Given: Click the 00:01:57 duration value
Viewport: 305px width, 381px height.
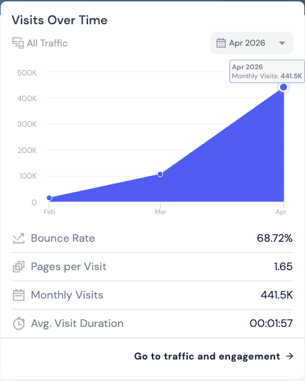Looking at the screenshot, I should click(271, 324).
